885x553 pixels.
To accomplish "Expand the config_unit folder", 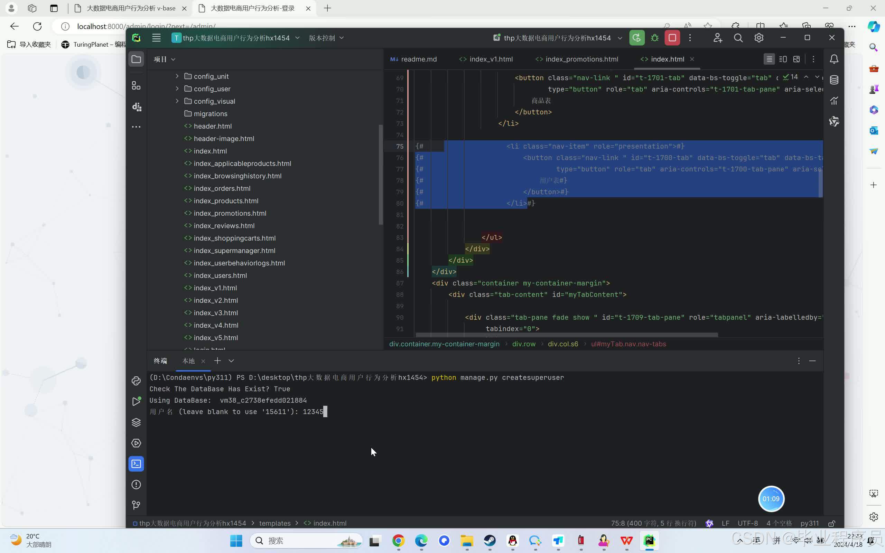I will pyautogui.click(x=177, y=76).
